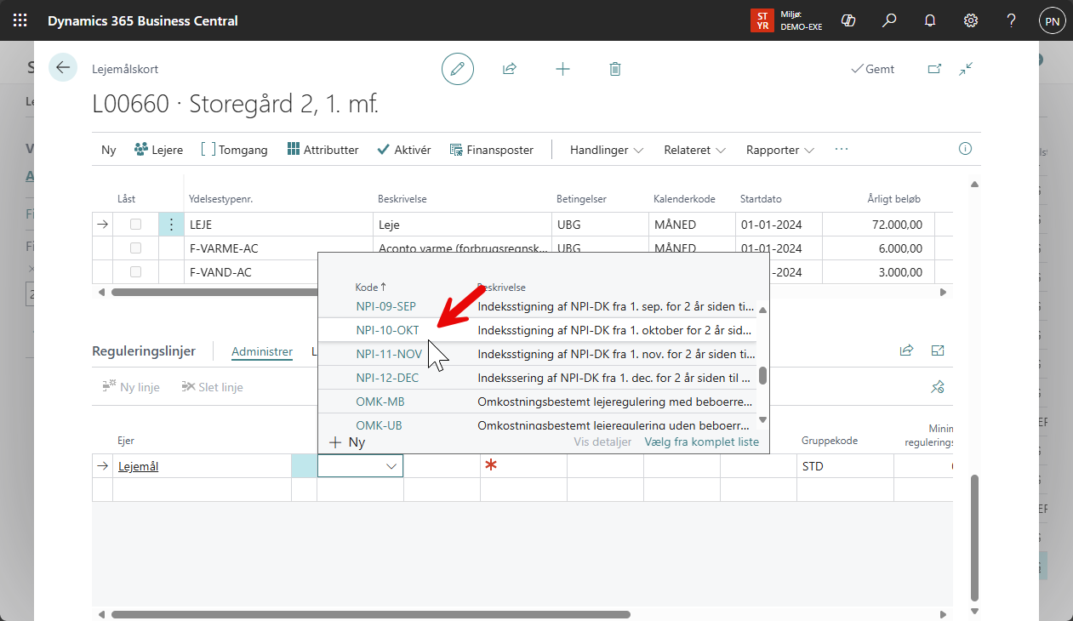The image size is (1073, 621).
Task: Click Vælg fra komplet liste link
Action: [702, 442]
